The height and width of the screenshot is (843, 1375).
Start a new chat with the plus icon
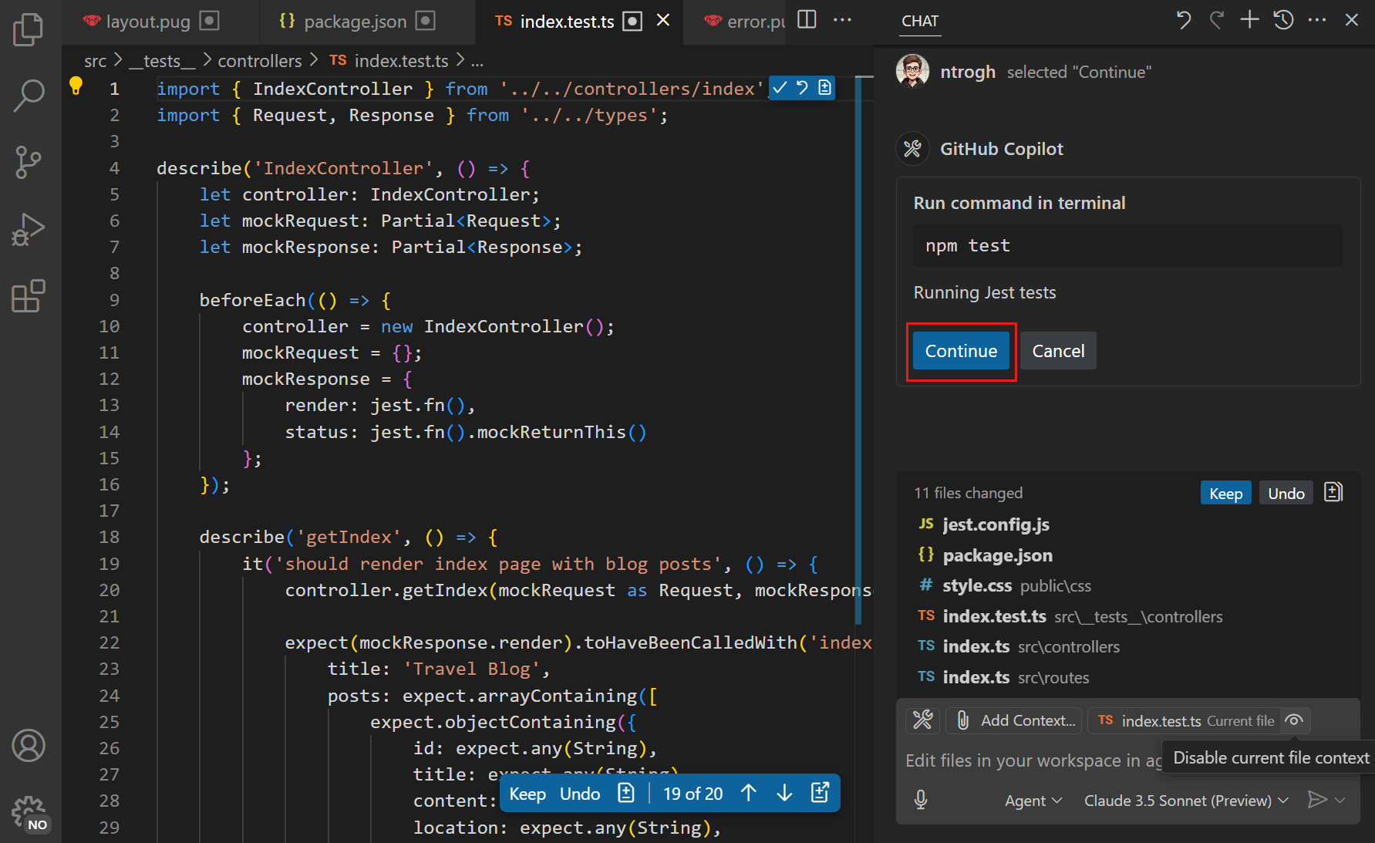1249,20
